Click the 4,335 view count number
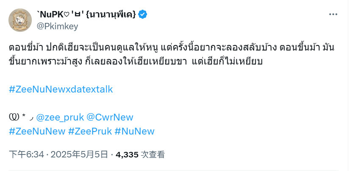Image resolution: width=350 pixels, height=171 pixels. point(127,154)
